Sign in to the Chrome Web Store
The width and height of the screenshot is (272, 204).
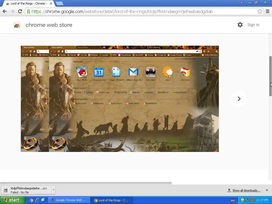[x=253, y=25]
